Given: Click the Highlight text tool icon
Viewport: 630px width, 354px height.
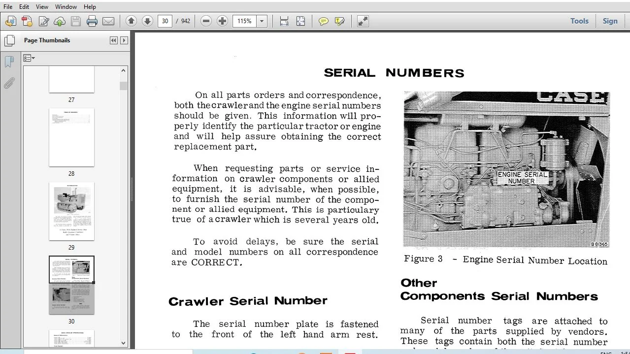Looking at the screenshot, I should point(340,21).
